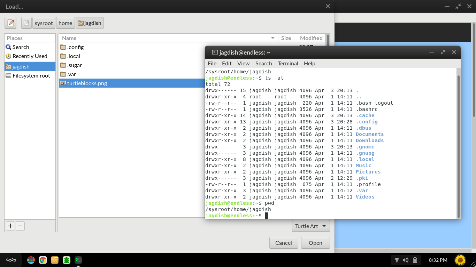Click the sunflower user icon
This screenshot has width=476, height=267.
point(460,260)
